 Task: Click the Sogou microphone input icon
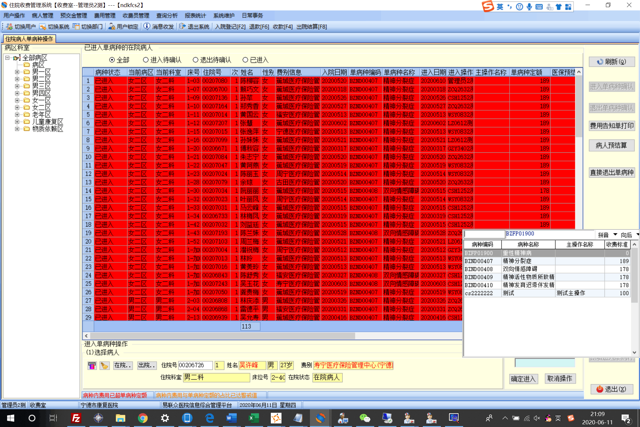coord(529,7)
